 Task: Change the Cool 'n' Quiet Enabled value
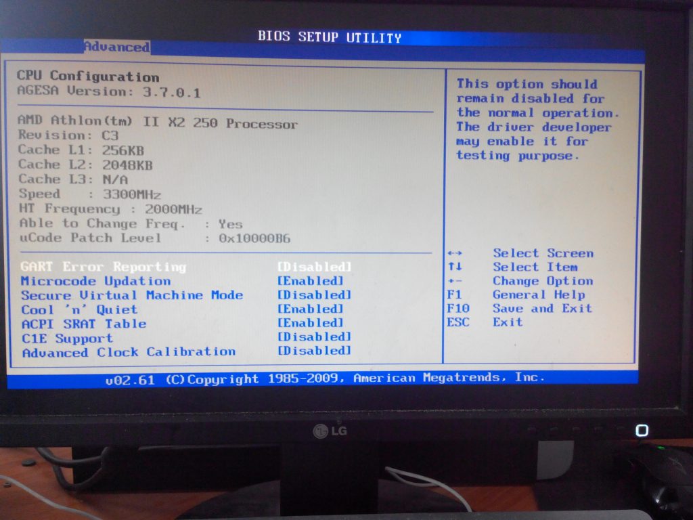pyautogui.click(x=310, y=309)
